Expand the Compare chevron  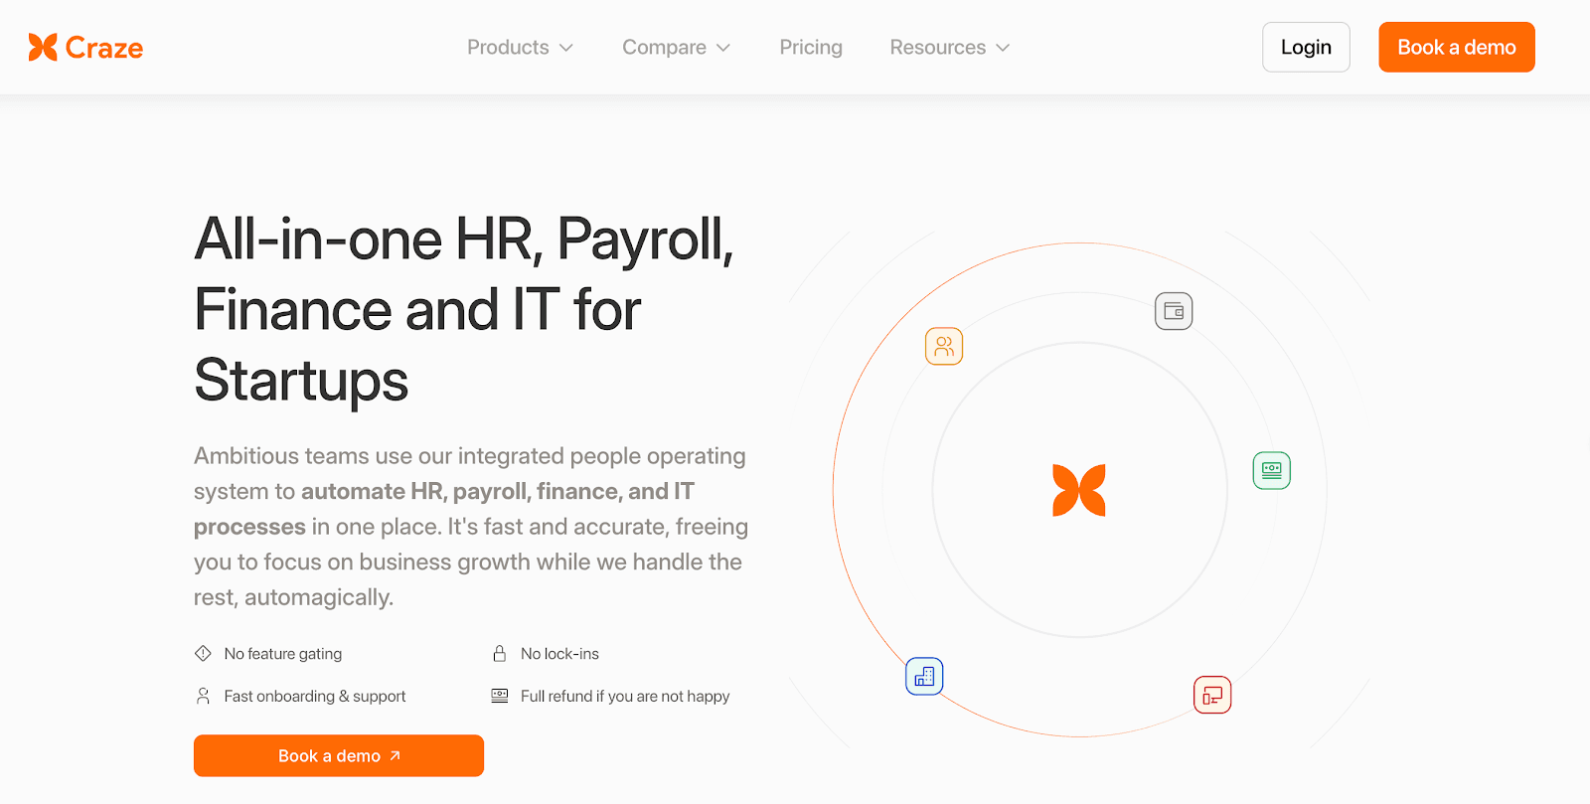723,48
